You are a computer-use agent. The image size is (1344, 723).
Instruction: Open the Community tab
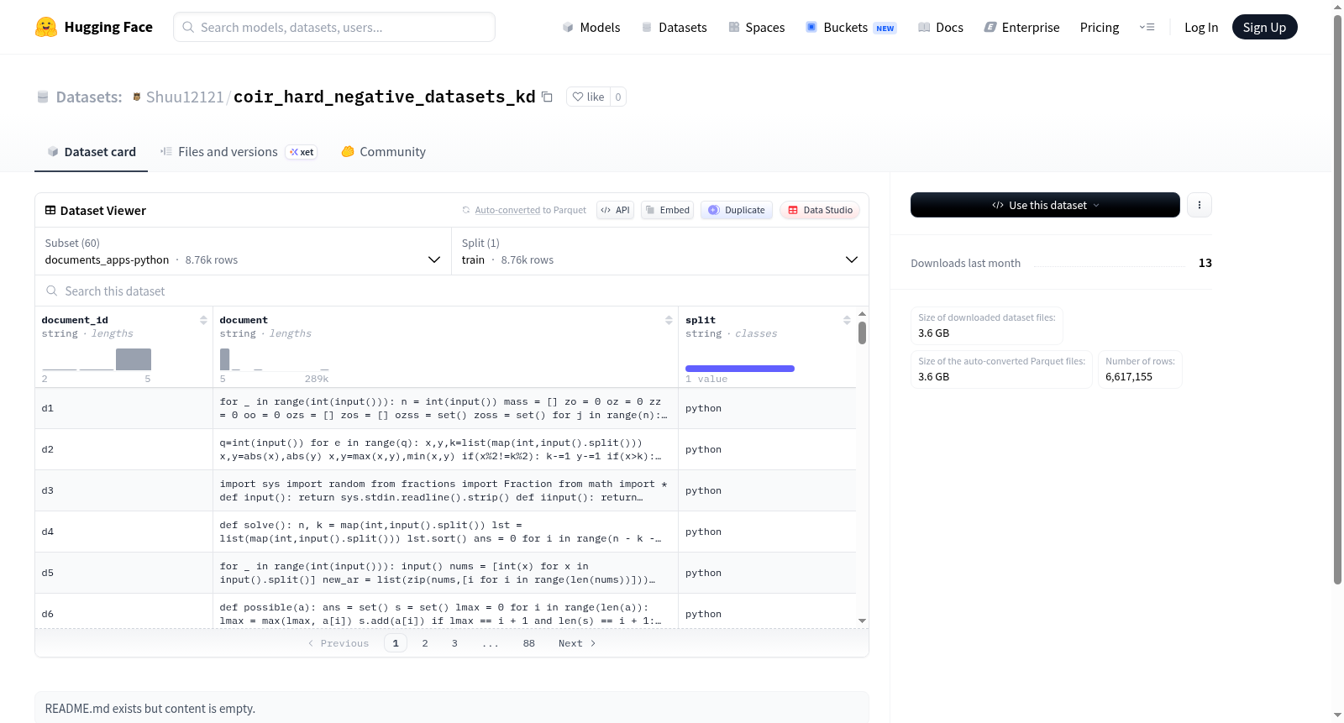384,152
